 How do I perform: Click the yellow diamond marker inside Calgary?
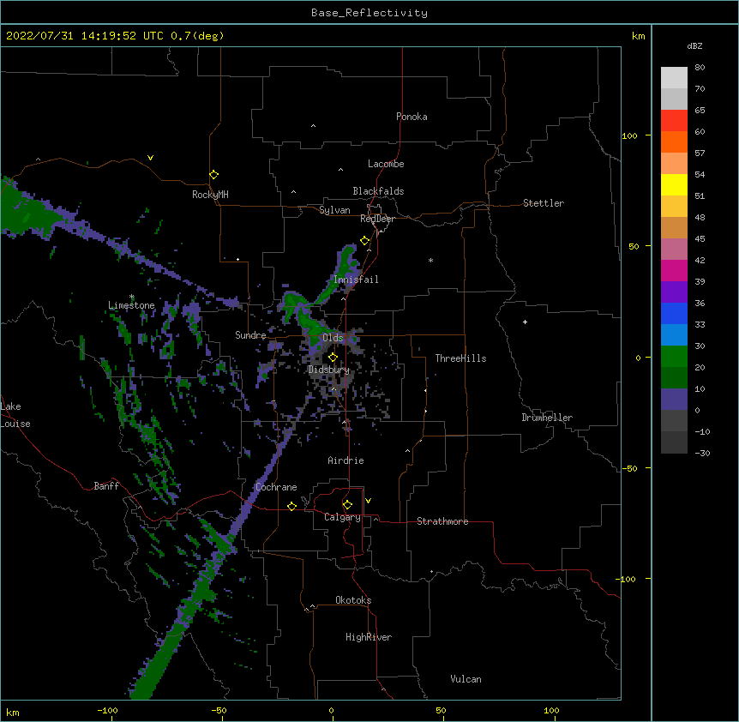347,505
